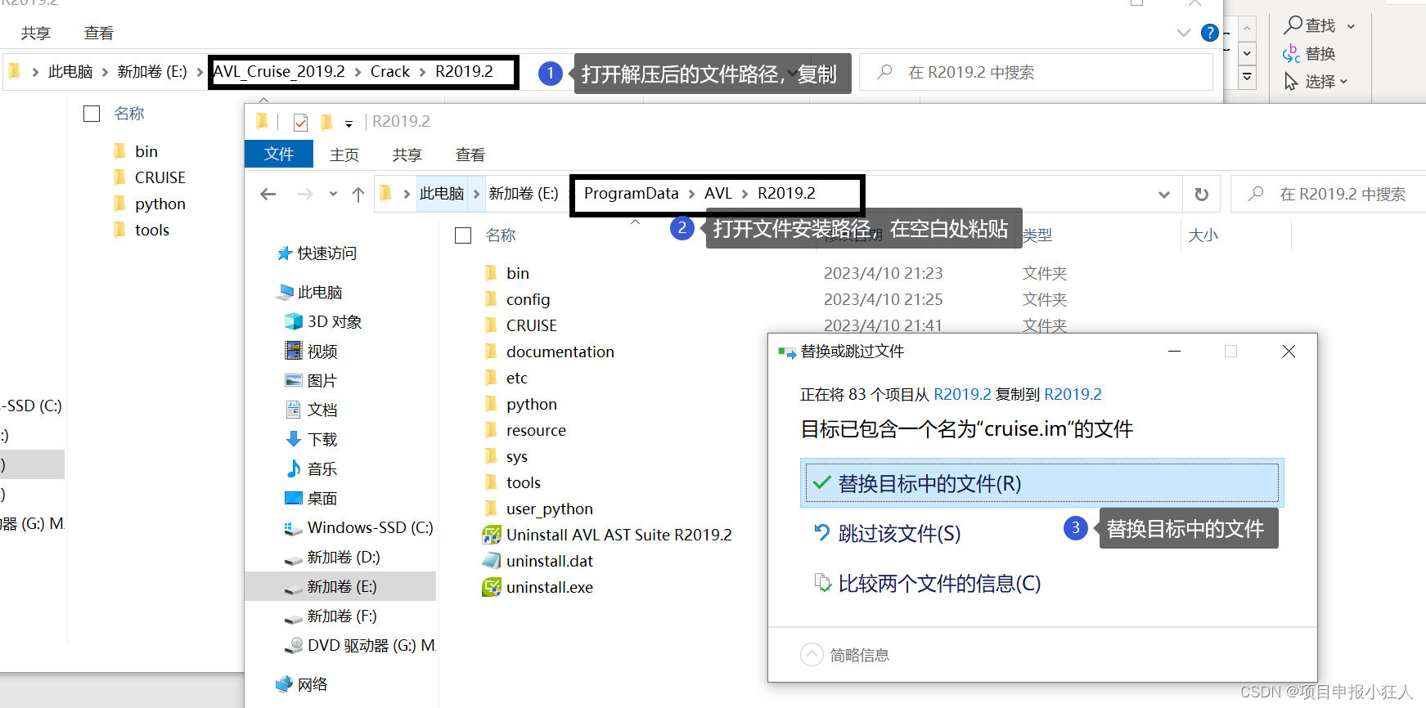Screen dimensions: 1426x708
Task: Select DVD 驱动器 (G:) in navigation pane
Action: coord(360,645)
